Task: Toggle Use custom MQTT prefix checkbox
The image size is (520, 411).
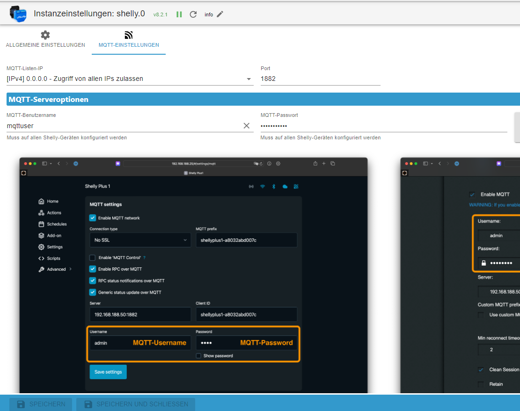Action: pos(481,315)
